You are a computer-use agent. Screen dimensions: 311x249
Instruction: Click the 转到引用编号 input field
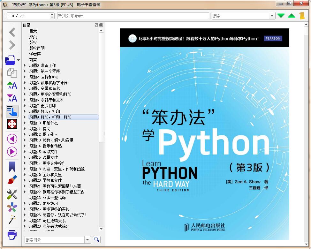[x=133, y=16]
